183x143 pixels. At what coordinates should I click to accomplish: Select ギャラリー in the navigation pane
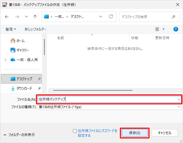pos(20,50)
